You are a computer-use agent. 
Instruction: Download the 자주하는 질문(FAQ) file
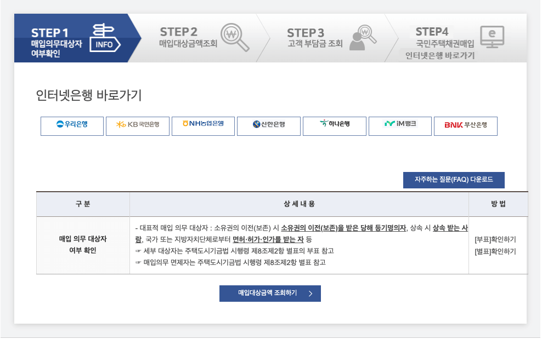(454, 180)
